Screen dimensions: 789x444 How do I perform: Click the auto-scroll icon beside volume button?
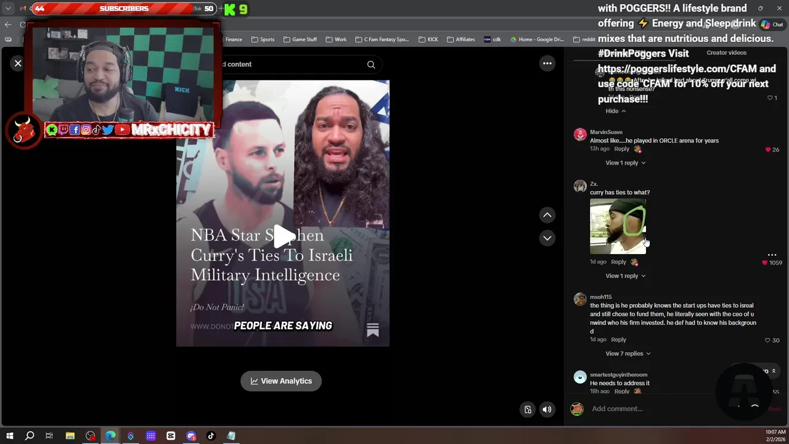pyautogui.click(x=528, y=409)
